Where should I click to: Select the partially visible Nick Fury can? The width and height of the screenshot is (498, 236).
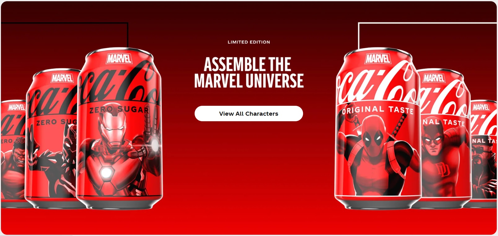[x=484, y=154]
